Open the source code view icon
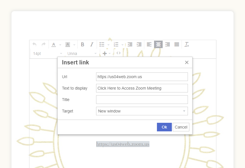This screenshot has width=245, height=168. tap(118, 53)
